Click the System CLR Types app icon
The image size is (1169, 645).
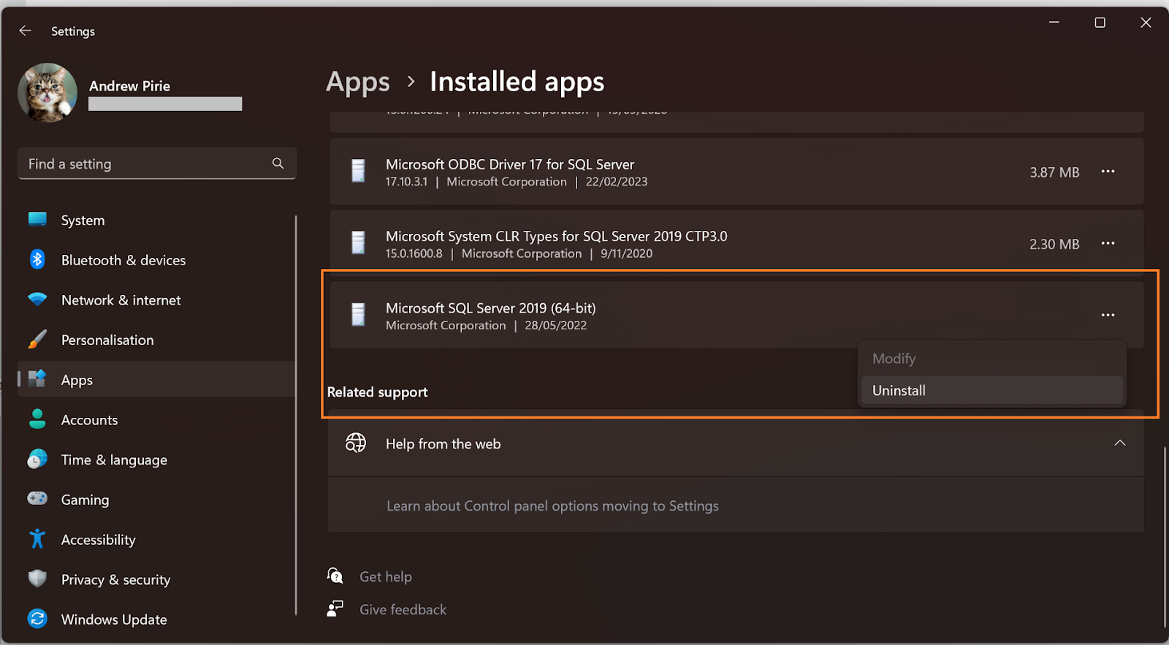358,243
